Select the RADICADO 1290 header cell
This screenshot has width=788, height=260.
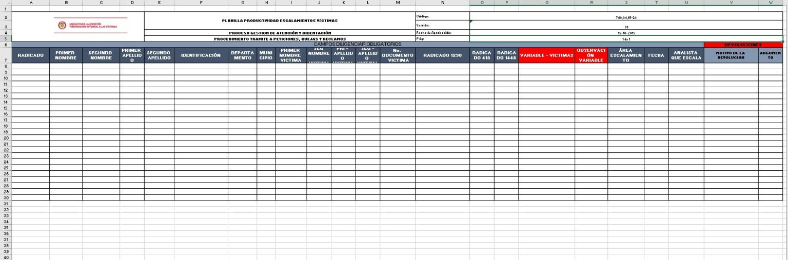[442, 55]
